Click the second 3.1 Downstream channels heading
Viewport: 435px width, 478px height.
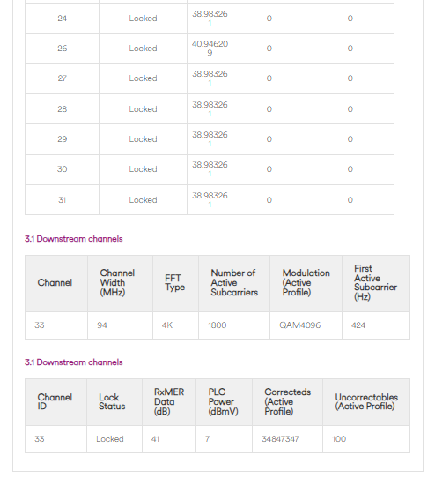[74, 362]
